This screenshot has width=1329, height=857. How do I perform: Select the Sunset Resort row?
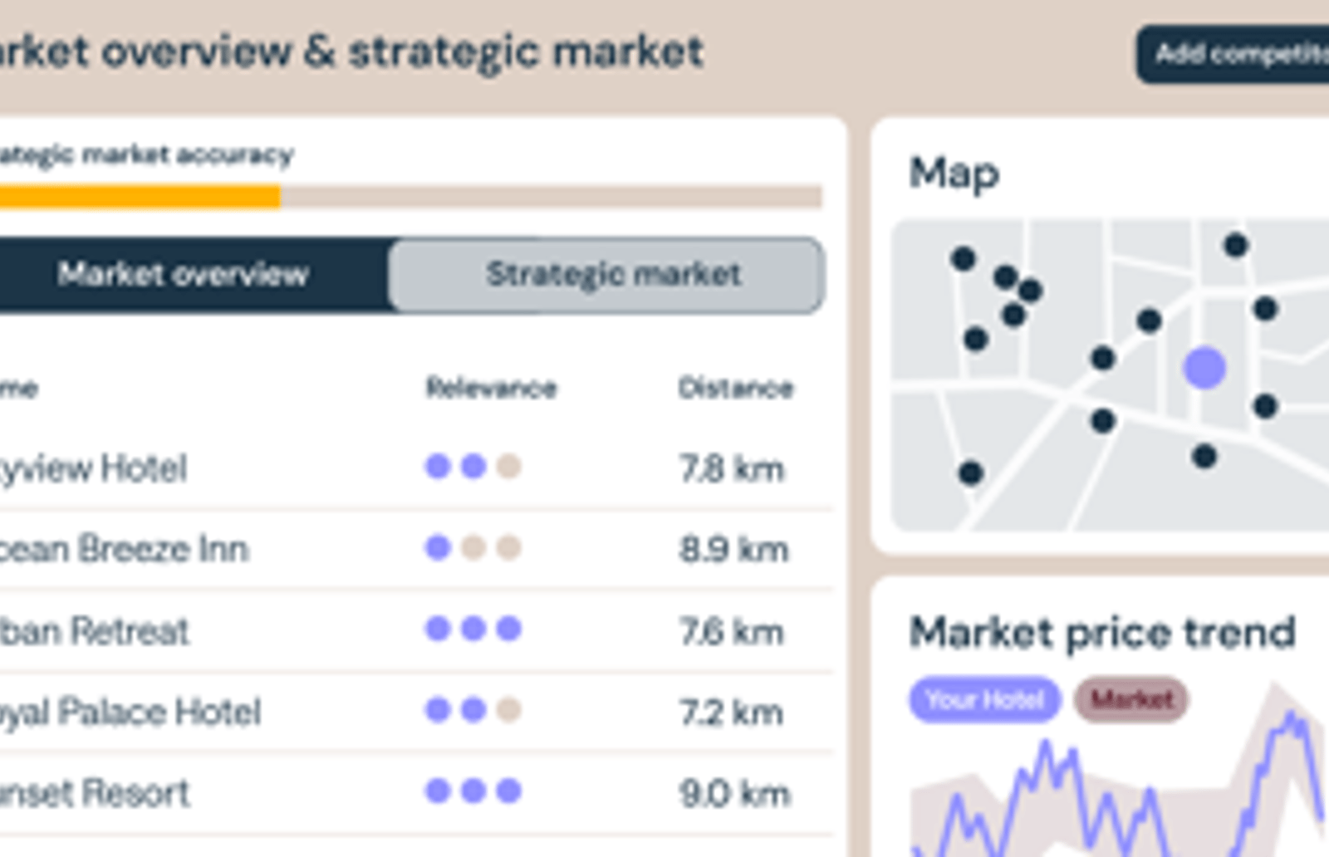415,793
